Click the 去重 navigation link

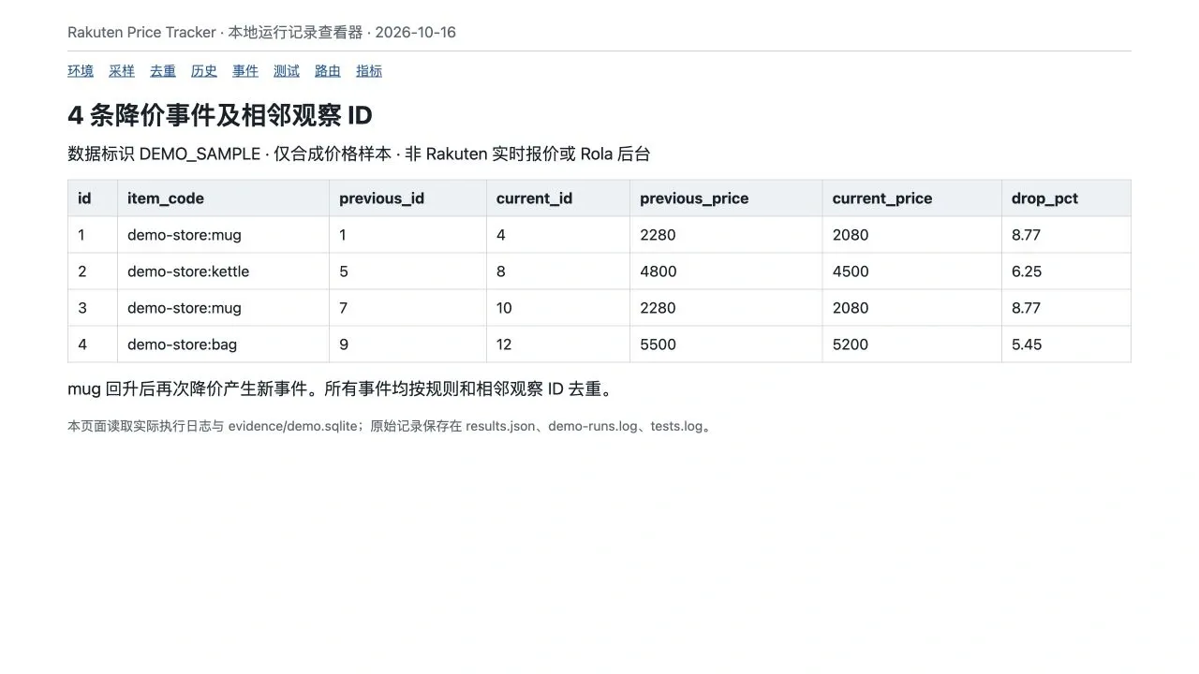pos(163,71)
